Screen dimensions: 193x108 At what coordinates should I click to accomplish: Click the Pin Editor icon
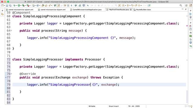[149, 5]
